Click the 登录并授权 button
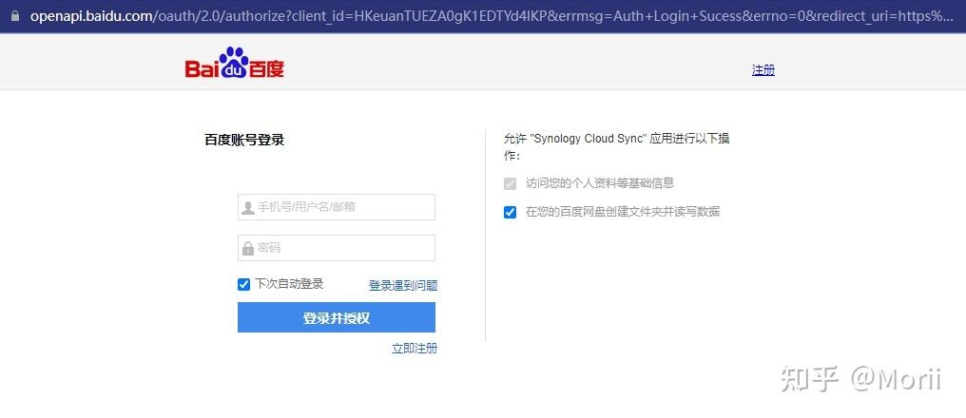Image resolution: width=966 pixels, height=418 pixels. coord(337,317)
